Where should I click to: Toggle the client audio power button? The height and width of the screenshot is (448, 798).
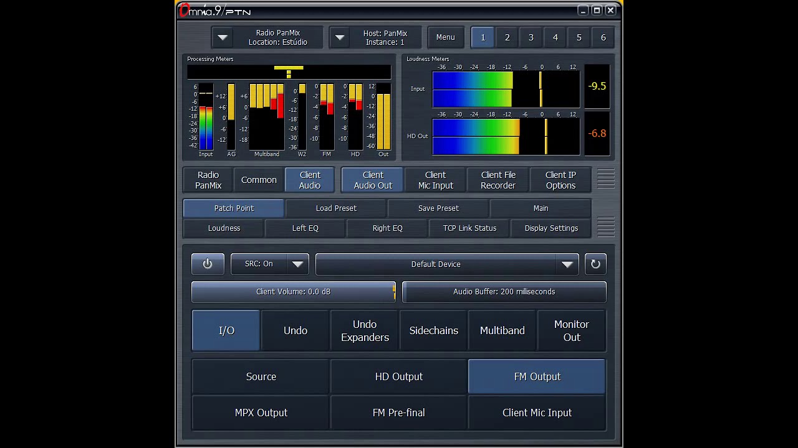tap(208, 264)
